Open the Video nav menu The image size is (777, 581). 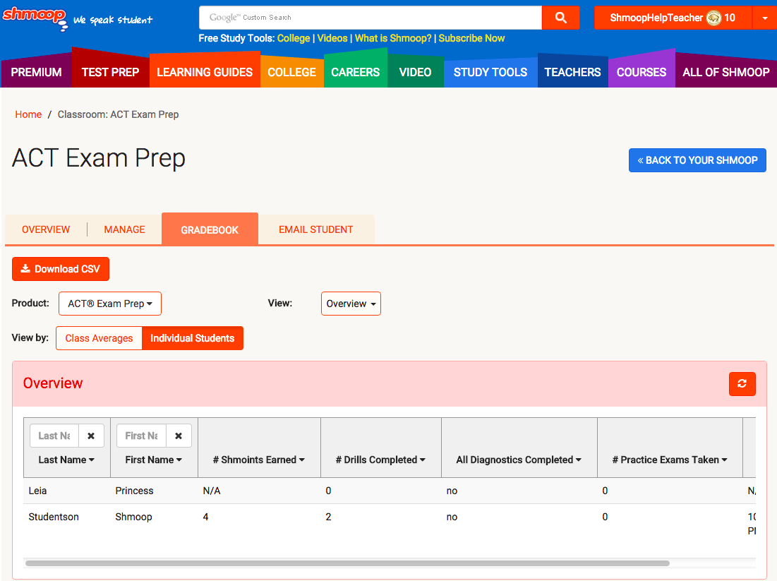click(415, 72)
